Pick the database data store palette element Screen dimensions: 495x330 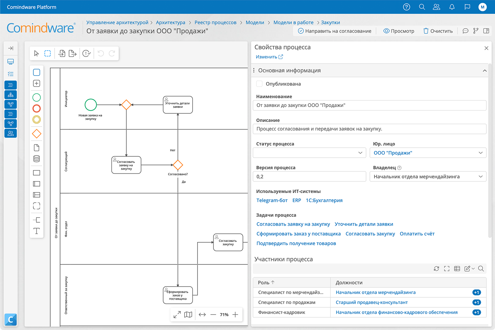point(36,159)
